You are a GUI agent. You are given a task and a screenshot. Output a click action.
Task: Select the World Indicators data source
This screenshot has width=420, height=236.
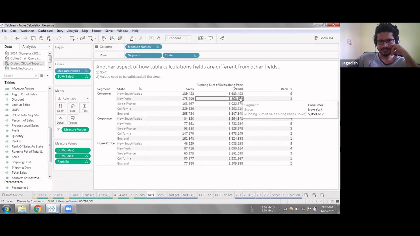22,69
